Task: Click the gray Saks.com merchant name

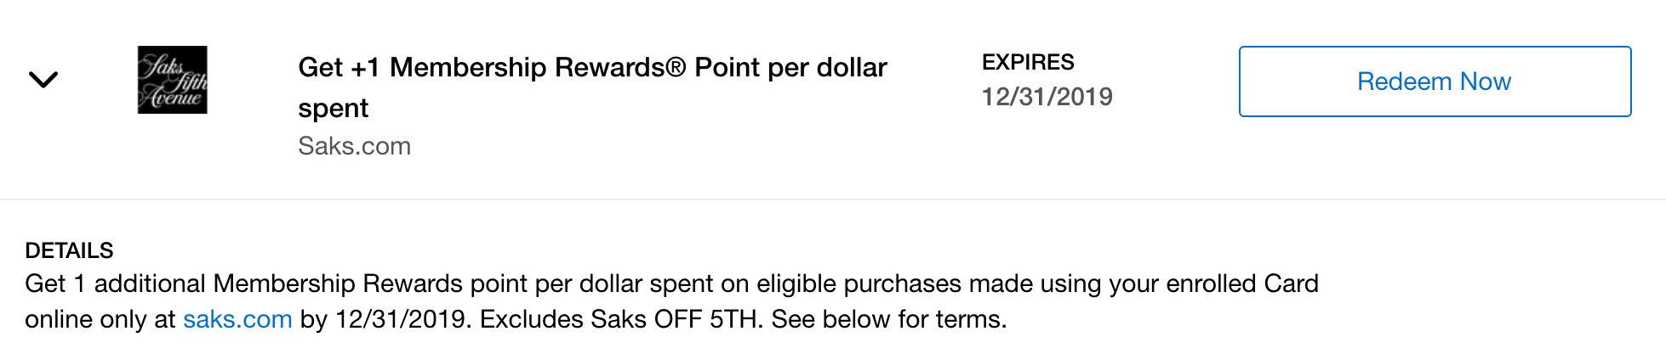Action: point(354,146)
